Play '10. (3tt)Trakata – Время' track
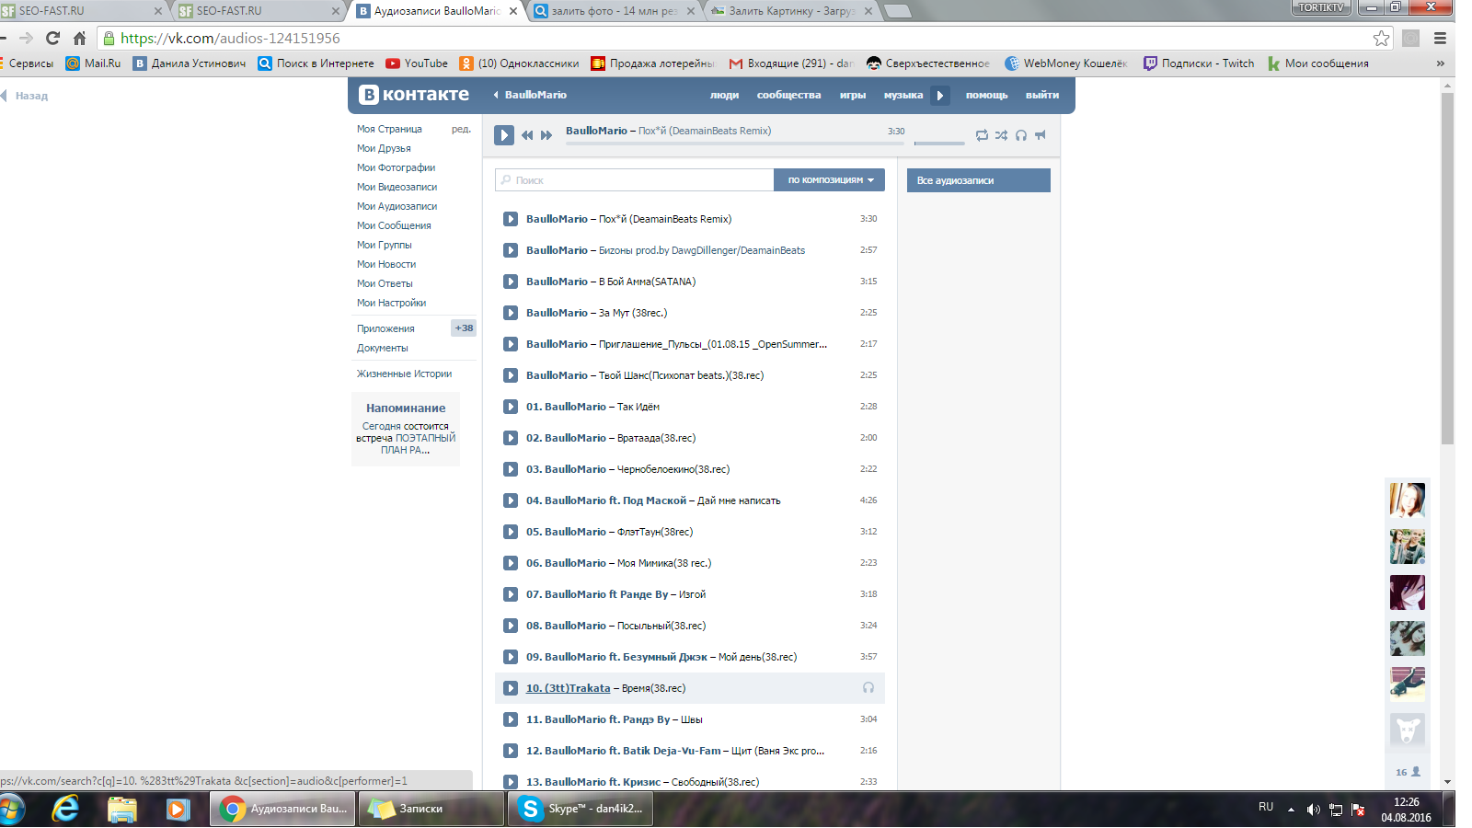Screen dimensions: 1472x828 [511, 688]
